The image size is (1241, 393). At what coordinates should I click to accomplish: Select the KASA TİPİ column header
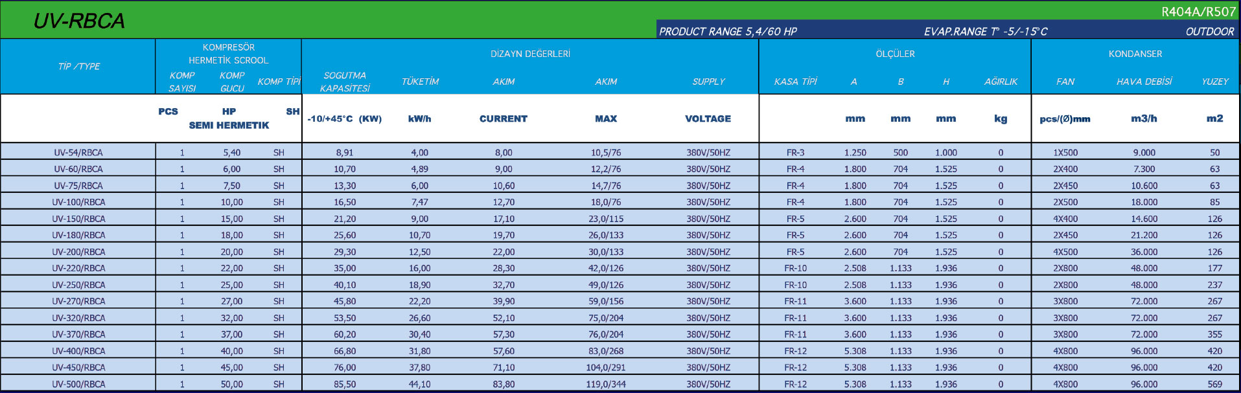click(x=795, y=82)
